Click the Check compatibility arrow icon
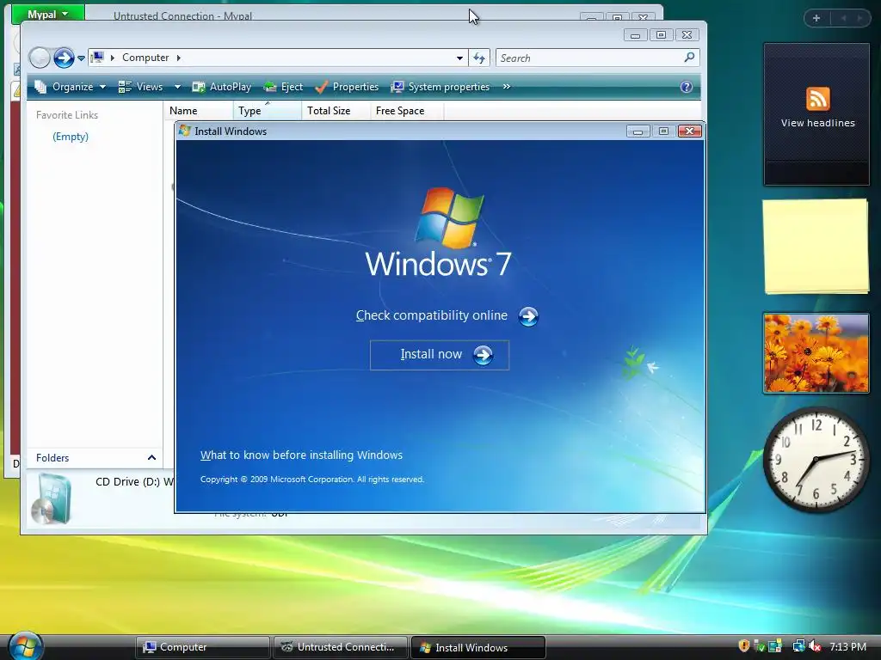The height and width of the screenshot is (660, 881). (528, 316)
